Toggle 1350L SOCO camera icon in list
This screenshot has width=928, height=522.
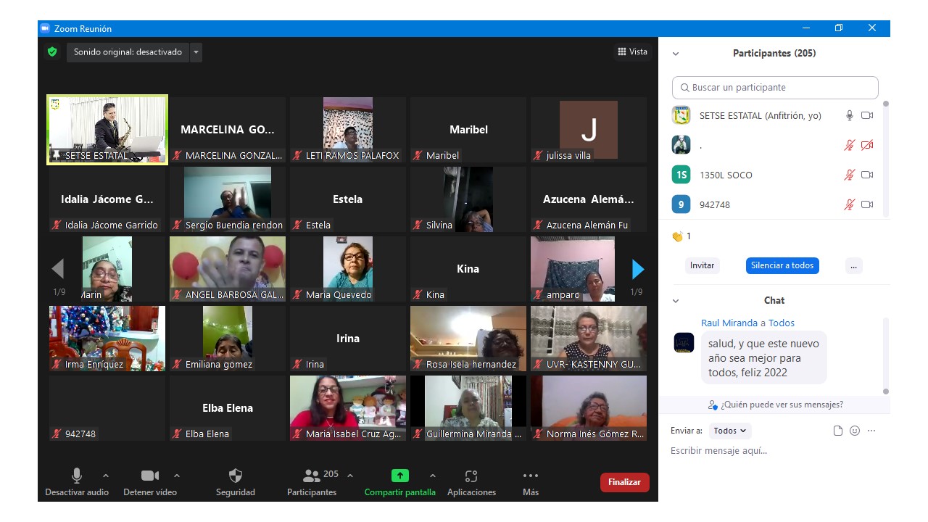[x=867, y=175]
